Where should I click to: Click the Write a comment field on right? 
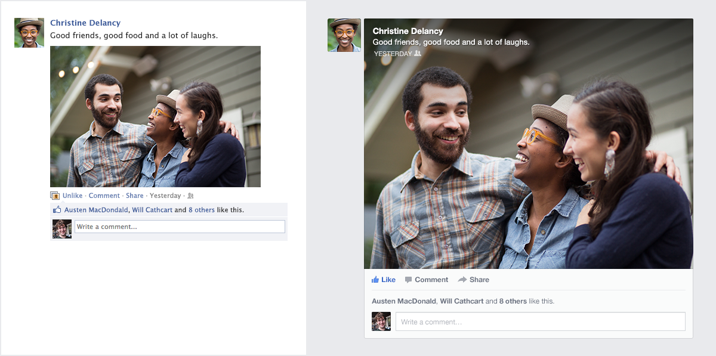click(537, 321)
